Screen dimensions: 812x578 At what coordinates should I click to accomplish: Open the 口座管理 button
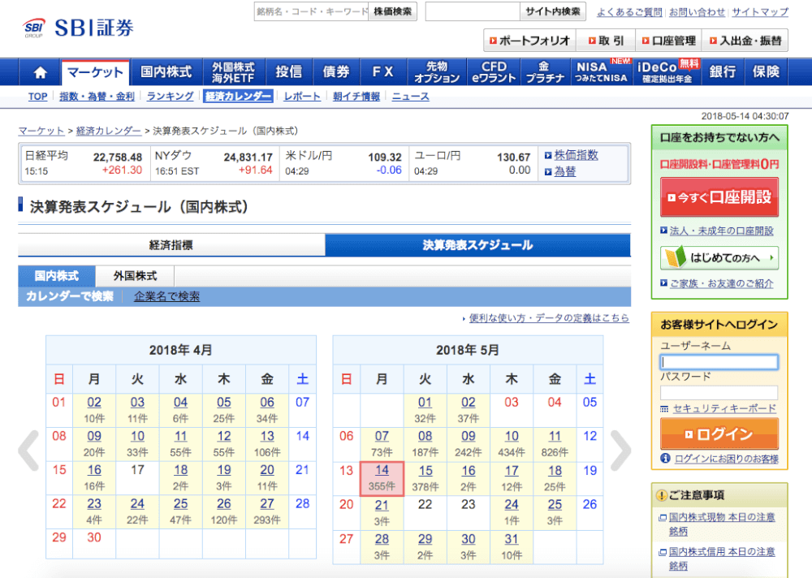click(x=669, y=41)
